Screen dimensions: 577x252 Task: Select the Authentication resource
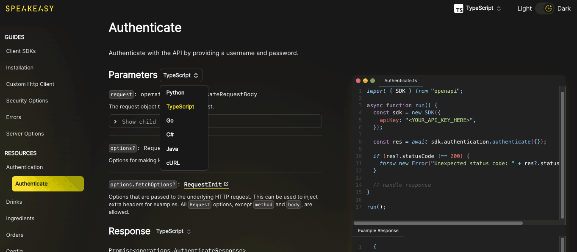click(x=25, y=167)
